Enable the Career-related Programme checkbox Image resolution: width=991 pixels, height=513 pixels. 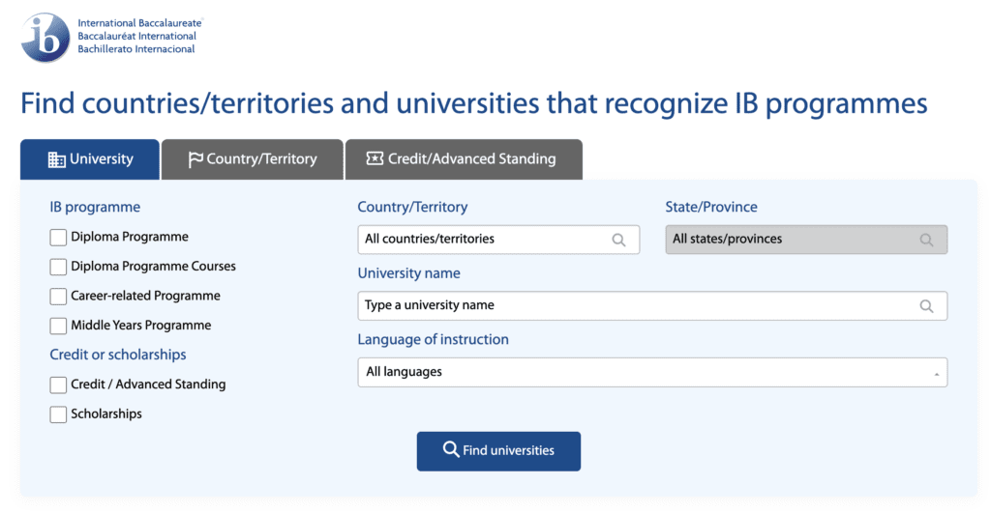[x=58, y=296]
